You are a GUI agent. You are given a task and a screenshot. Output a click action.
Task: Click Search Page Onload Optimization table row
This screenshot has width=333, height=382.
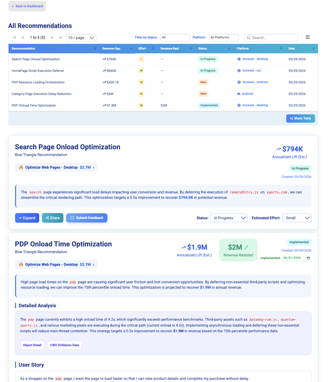point(163,59)
